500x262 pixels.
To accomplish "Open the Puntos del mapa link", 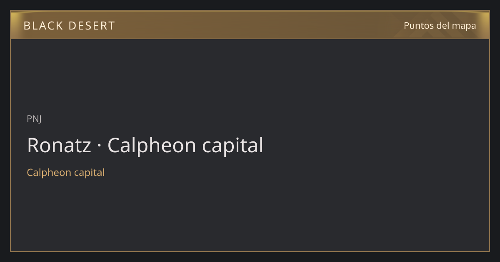I will pos(440,25).
